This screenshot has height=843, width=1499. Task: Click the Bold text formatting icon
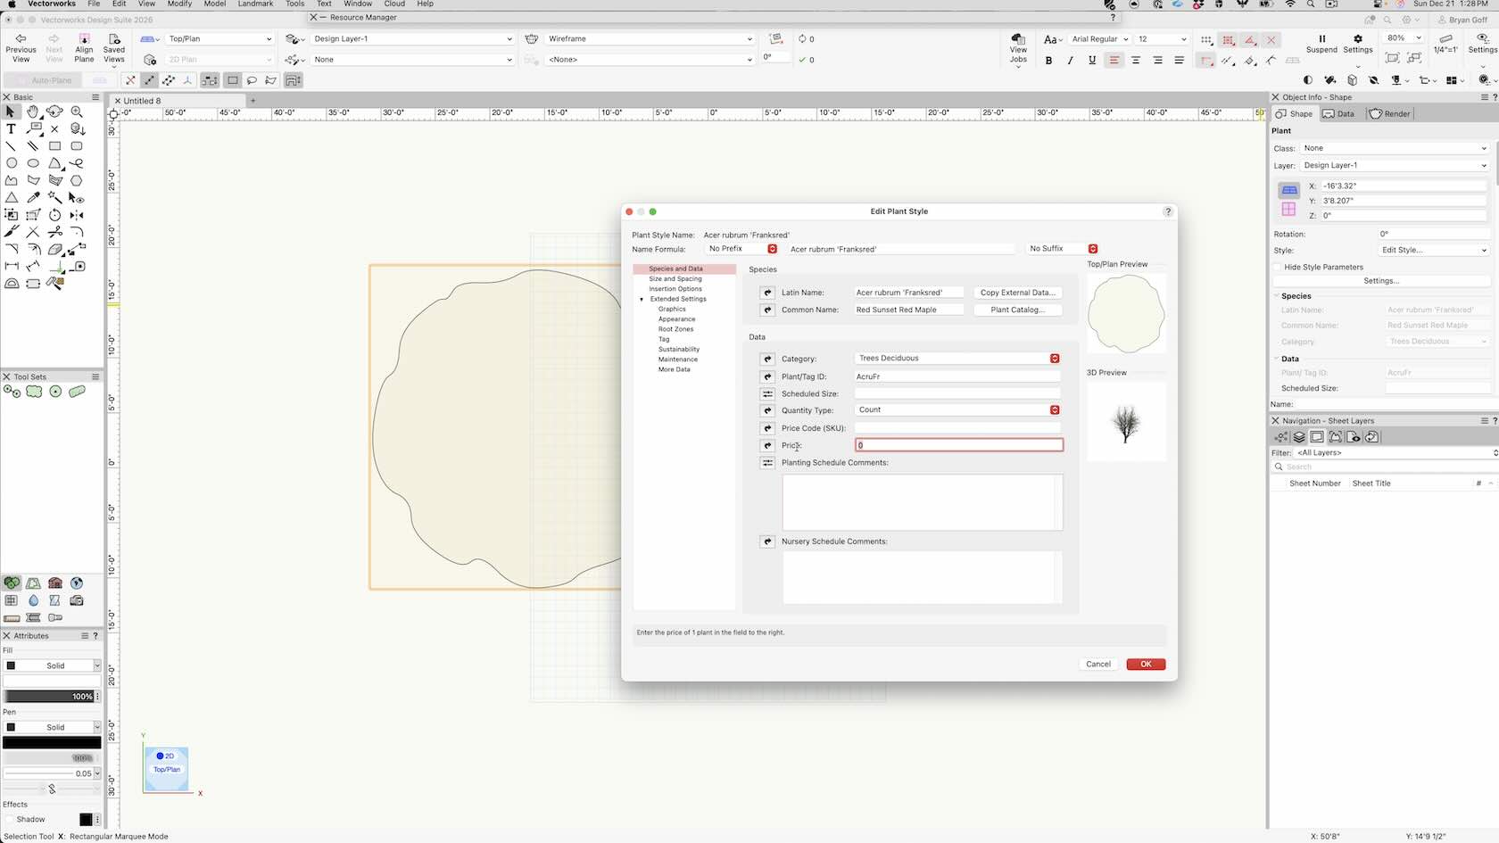coord(1048,61)
